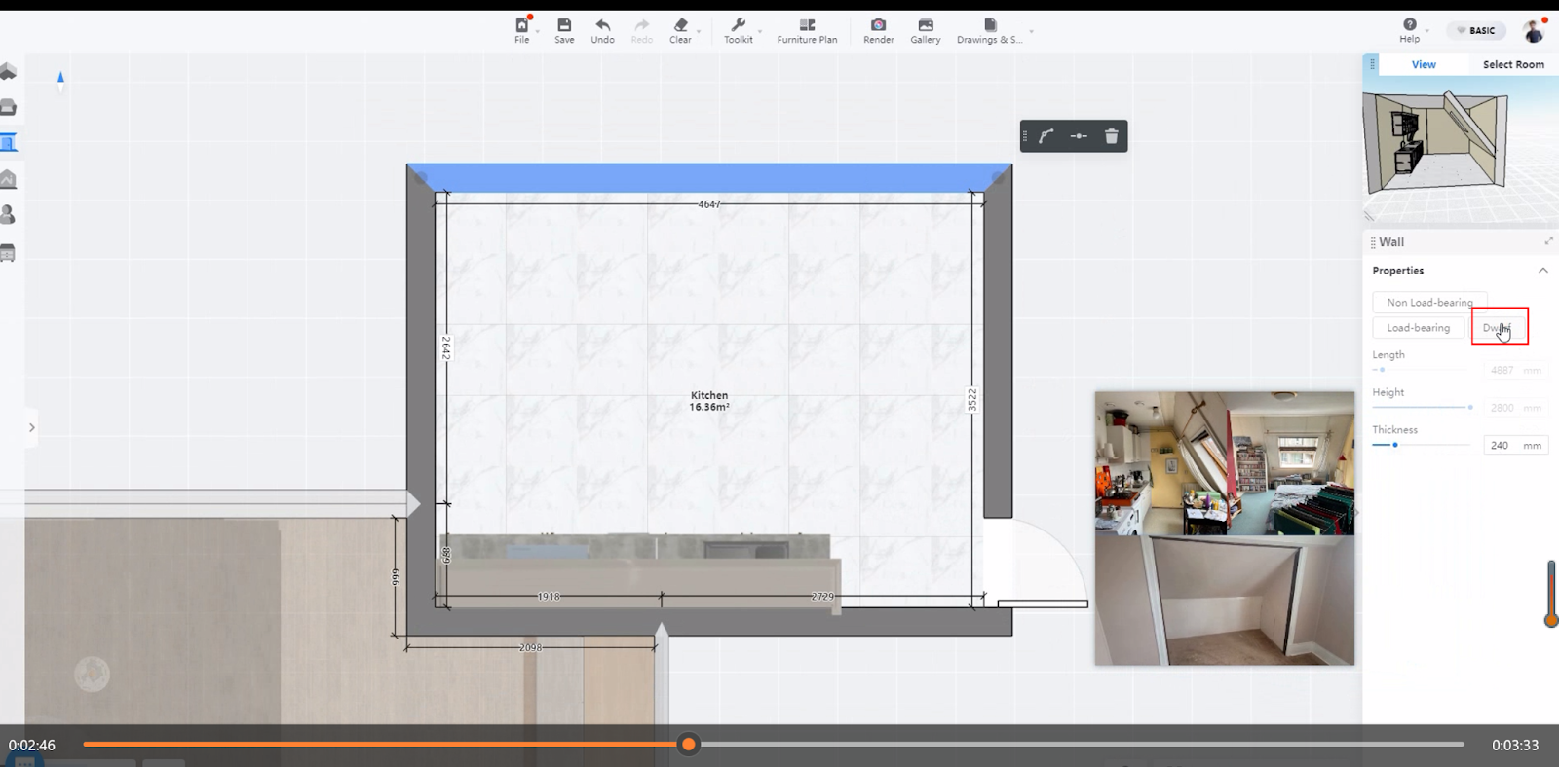Image resolution: width=1559 pixels, height=767 pixels.
Task: Set wall type to Load-bearing
Action: (x=1418, y=328)
